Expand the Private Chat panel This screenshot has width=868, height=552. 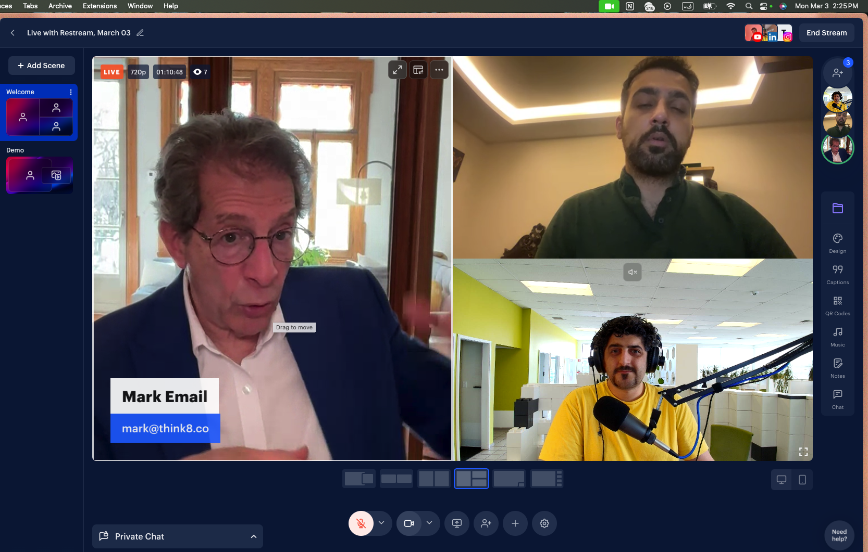tap(178, 536)
